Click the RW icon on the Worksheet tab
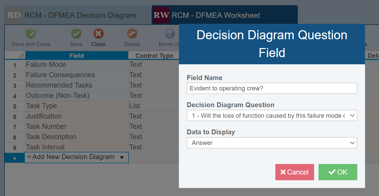This screenshot has width=379, height=196. 161,15
